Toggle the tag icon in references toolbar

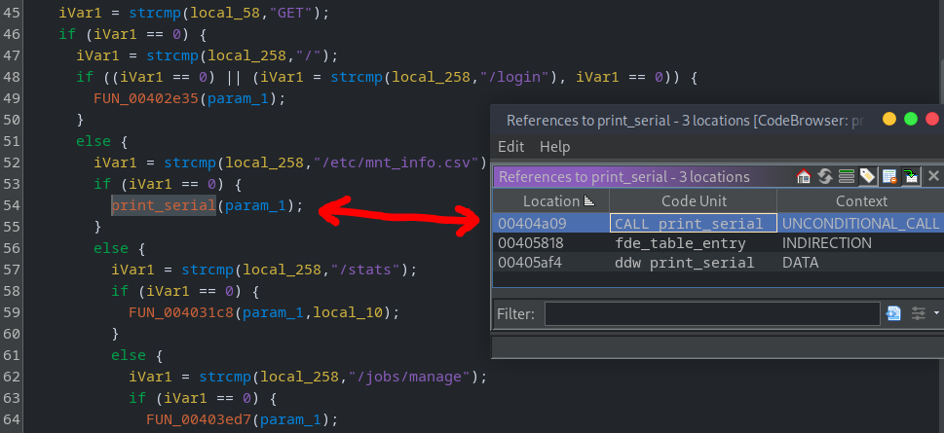click(867, 176)
